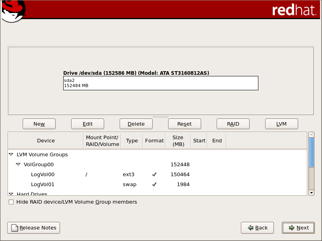Select the sda2 partition in the drive graphic

click(x=161, y=83)
